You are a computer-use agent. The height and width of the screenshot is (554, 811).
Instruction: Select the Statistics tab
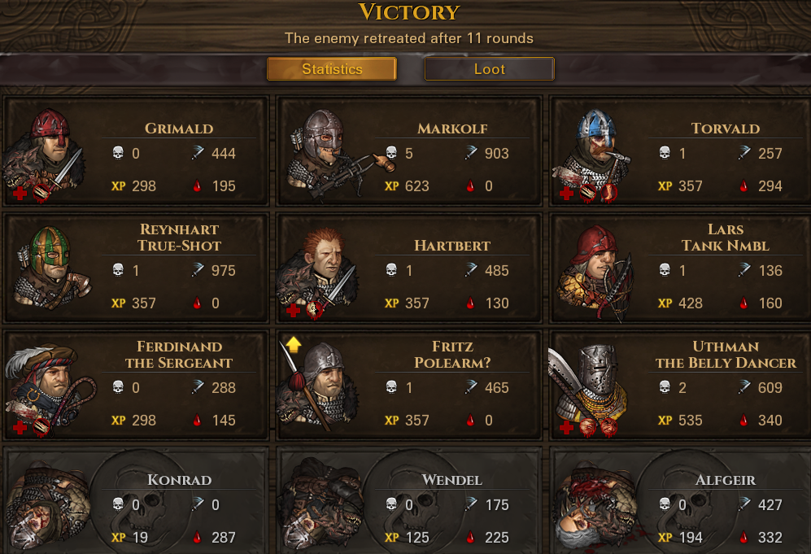tap(332, 69)
